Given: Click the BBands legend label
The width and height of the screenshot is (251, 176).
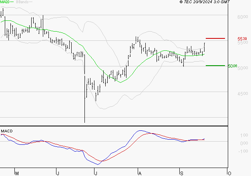Looking at the screenshot, I should 22,2.
